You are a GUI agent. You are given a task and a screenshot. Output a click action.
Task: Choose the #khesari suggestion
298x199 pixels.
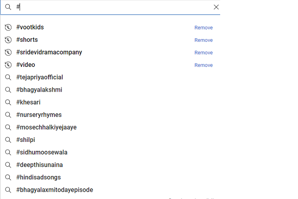(x=29, y=102)
